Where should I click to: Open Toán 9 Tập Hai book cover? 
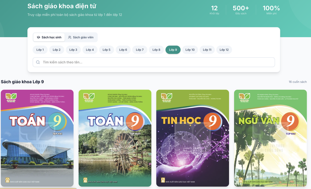pyautogui.click(x=37, y=138)
